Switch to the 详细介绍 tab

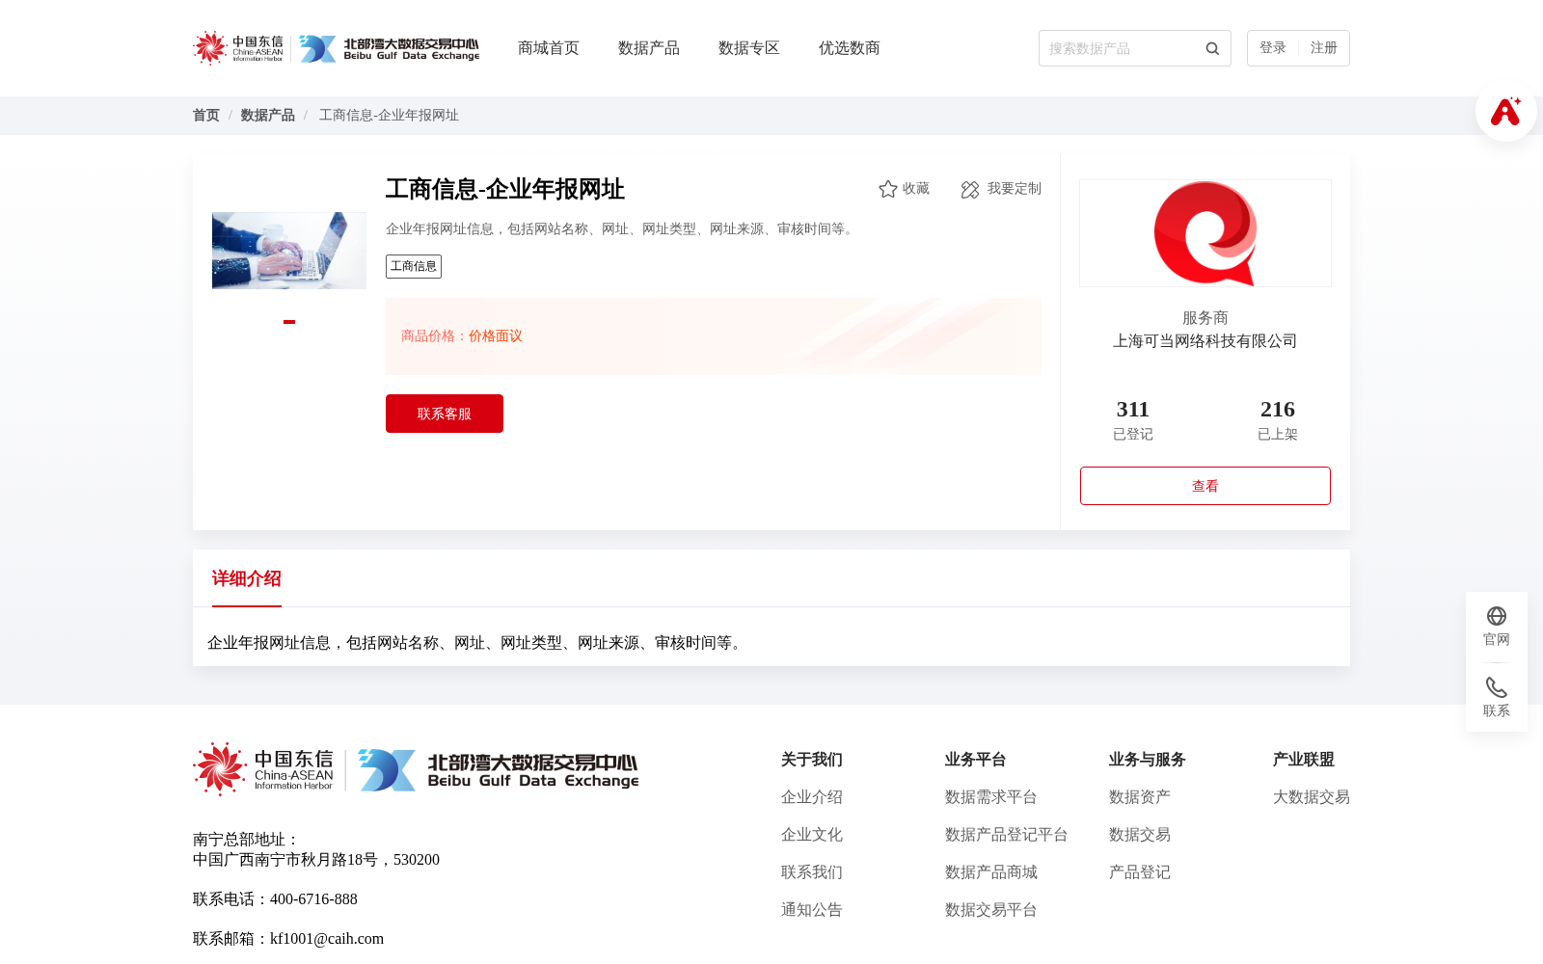coord(247,578)
